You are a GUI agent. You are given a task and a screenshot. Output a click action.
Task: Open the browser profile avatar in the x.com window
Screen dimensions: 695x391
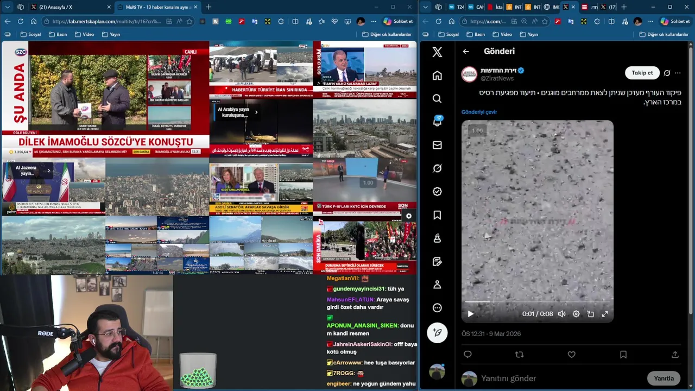[x=637, y=21]
